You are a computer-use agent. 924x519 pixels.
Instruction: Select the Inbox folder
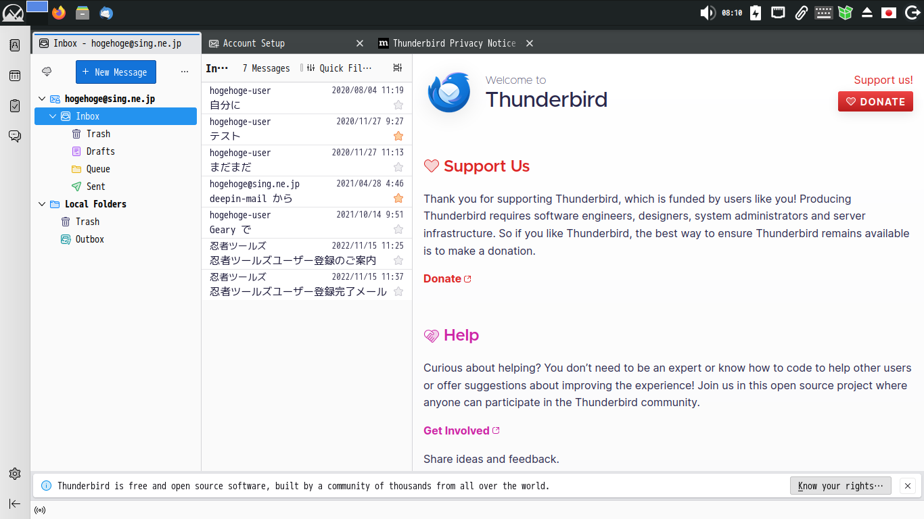tap(116, 116)
